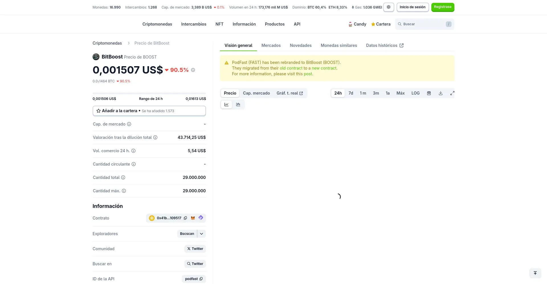
Task: Click the purple diamond icon beside contract
Action: (x=201, y=218)
